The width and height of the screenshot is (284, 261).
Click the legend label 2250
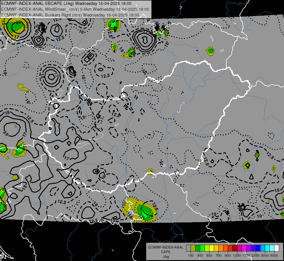pos(256,255)
